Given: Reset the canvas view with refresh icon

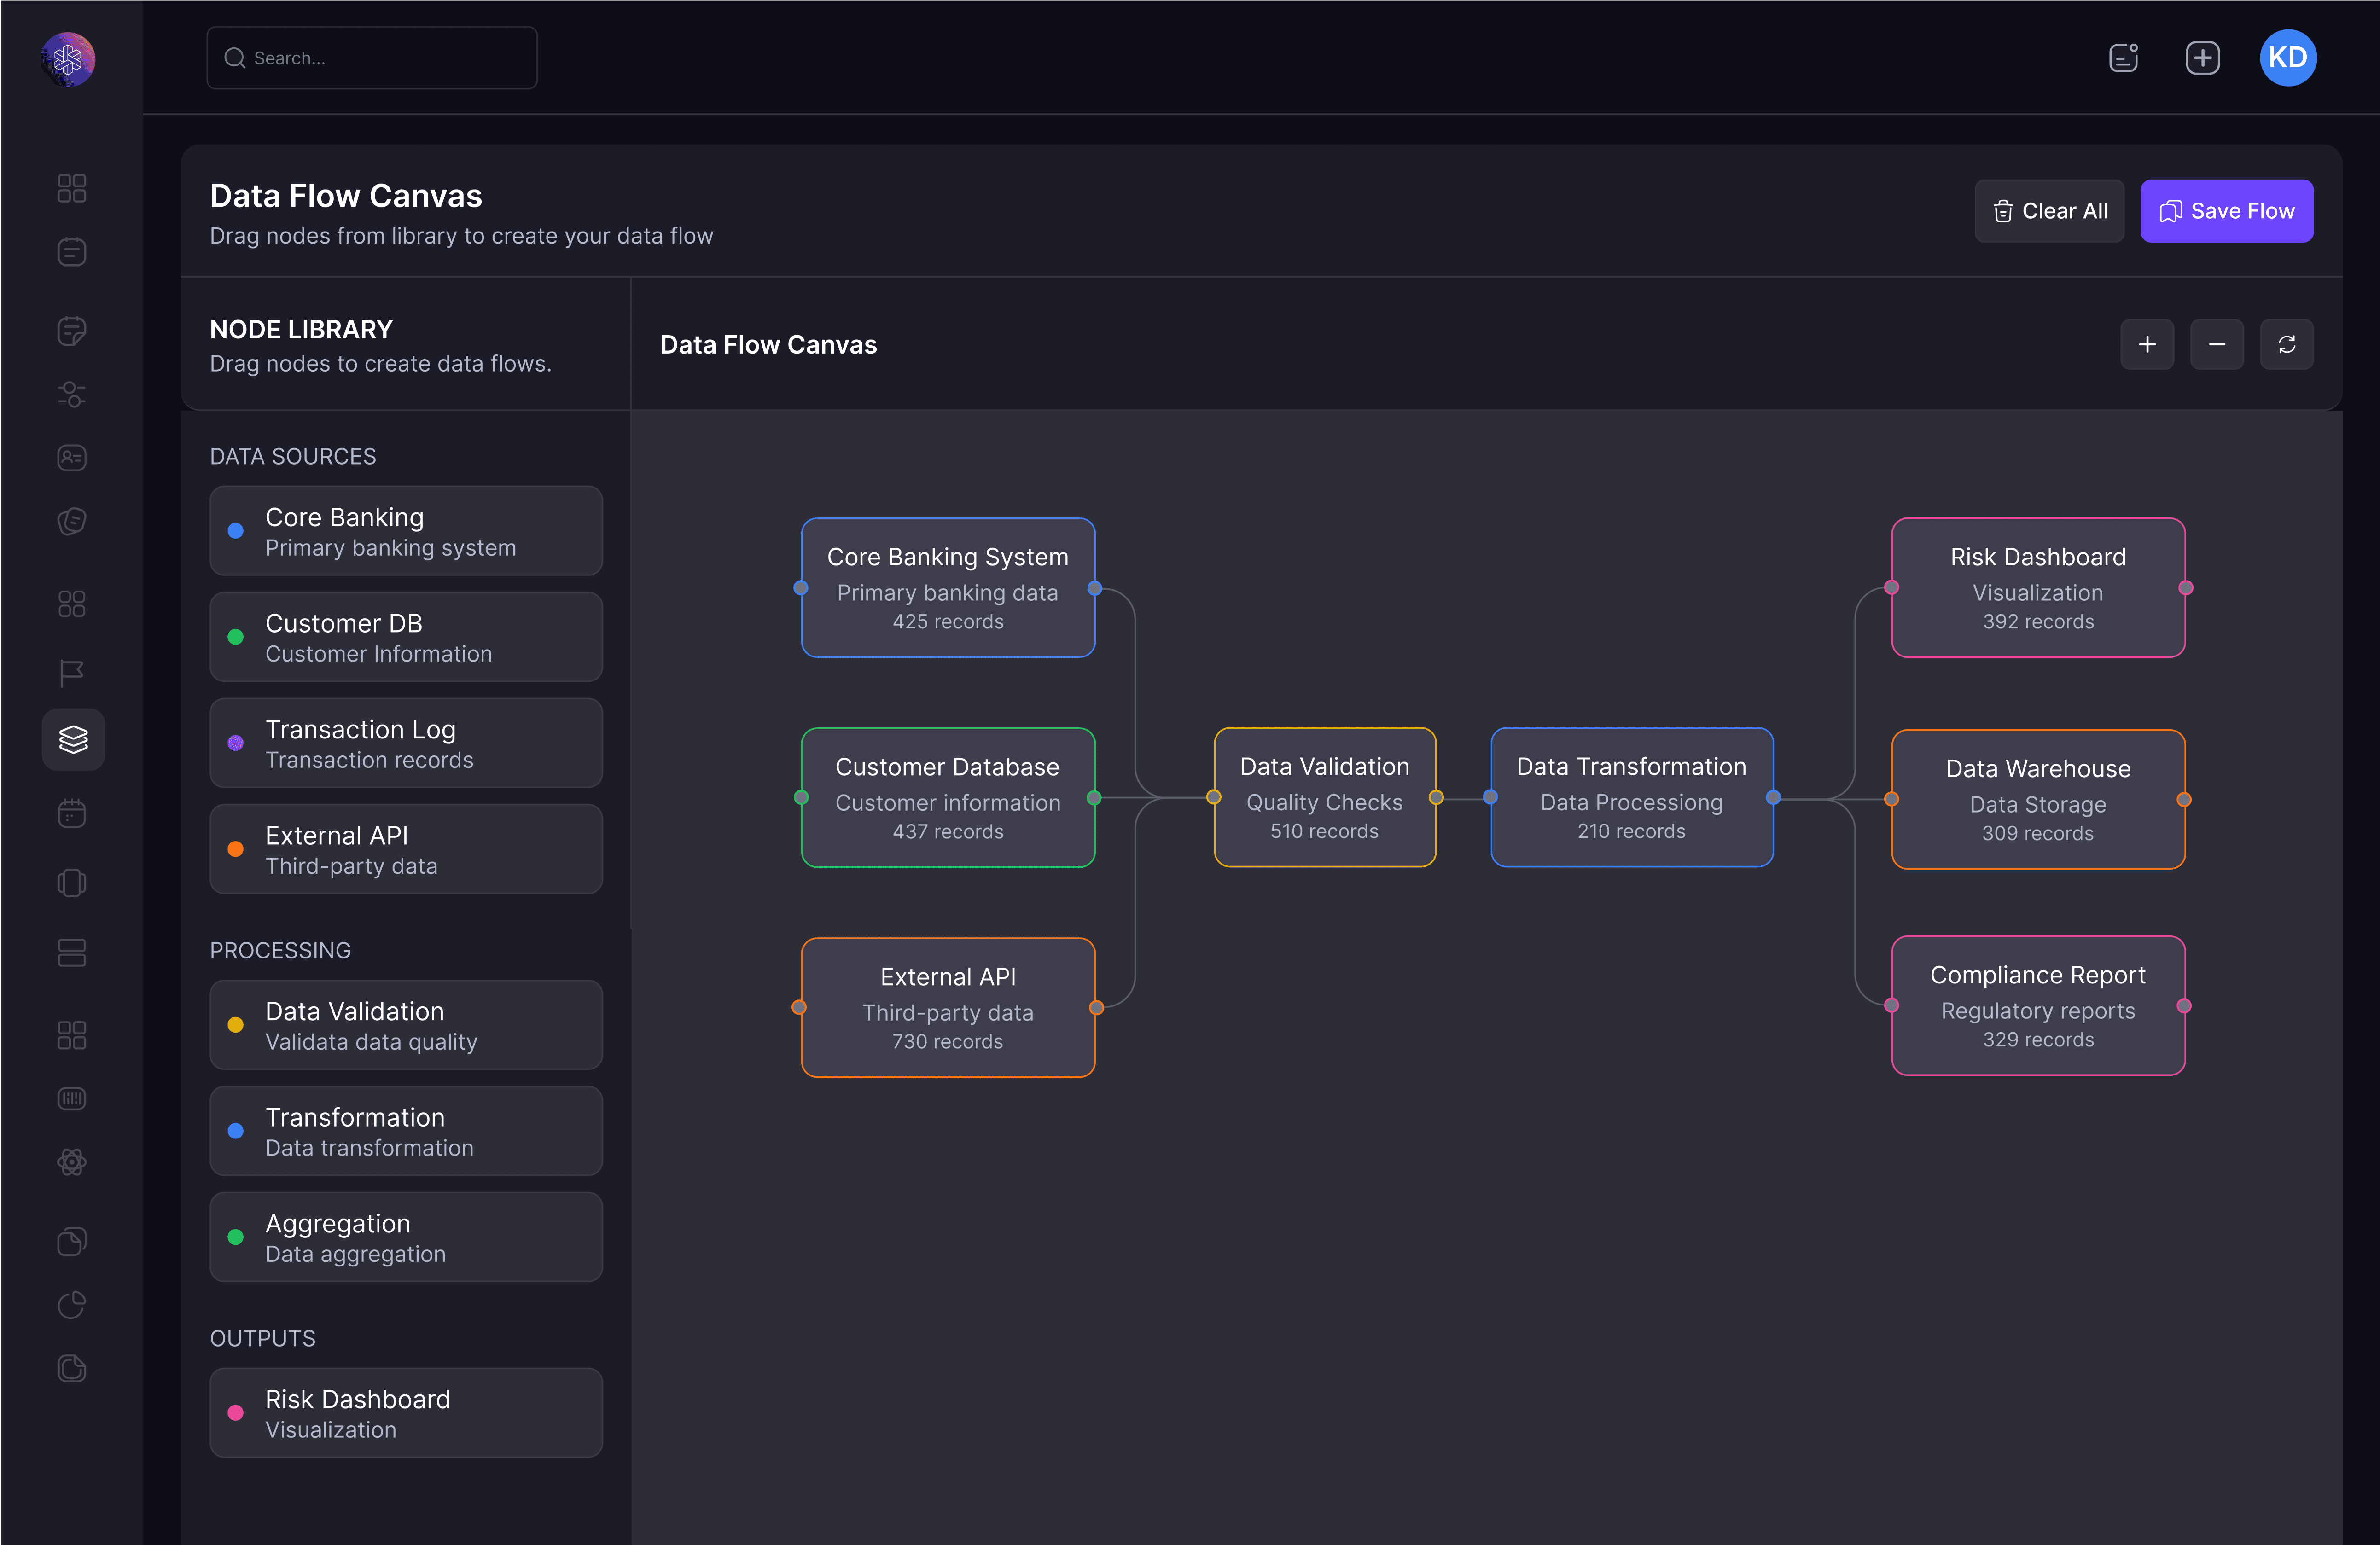Looking at the screenshot, I should pyautogui.click(x=2286, y=345).
